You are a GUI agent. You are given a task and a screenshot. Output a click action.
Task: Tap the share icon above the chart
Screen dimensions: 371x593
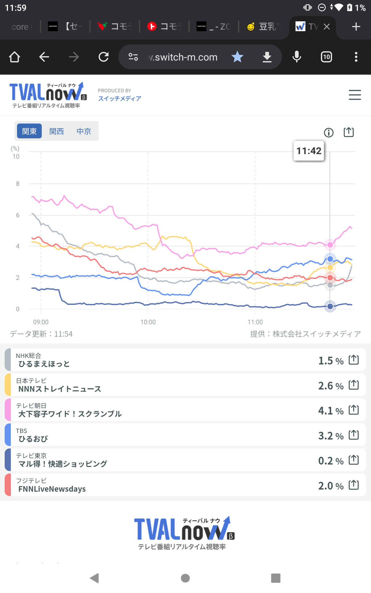349,132
